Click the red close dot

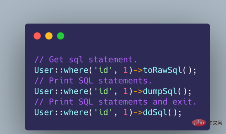pos(37,36)
